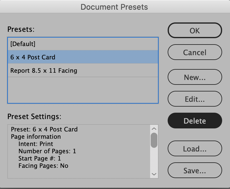This screenshot has width=230, height=189.
Task: Open Edit... for the selected preset
Action: [x=195, y=99]
